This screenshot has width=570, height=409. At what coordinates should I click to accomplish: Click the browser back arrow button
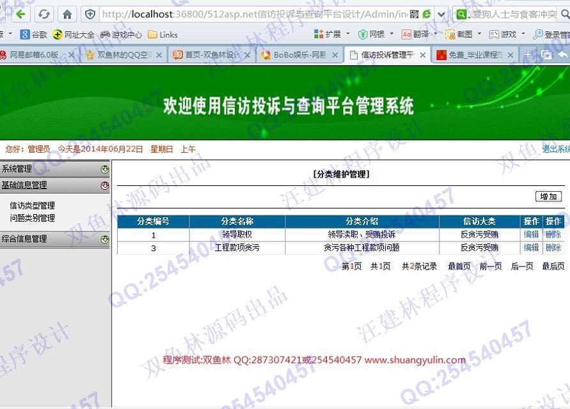point(20,14)
